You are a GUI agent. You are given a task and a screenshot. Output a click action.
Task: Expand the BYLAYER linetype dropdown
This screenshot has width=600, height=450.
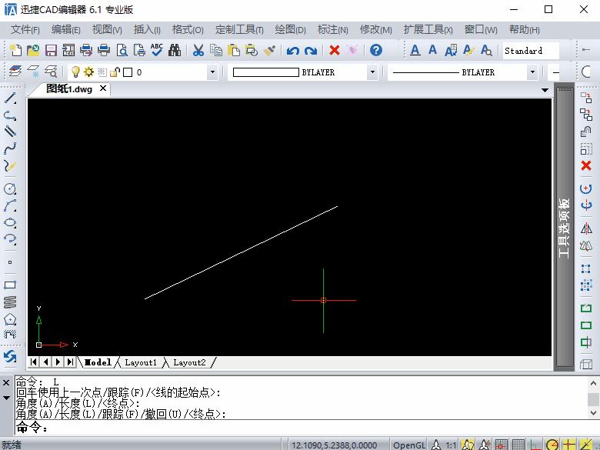click(x=532, y=72)
